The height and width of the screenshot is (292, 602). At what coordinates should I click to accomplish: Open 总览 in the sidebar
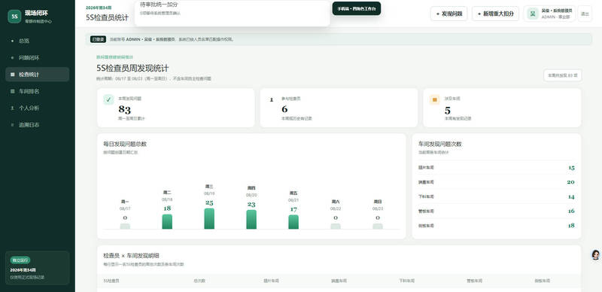37,41
